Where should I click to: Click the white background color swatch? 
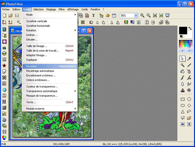point(189,36)
